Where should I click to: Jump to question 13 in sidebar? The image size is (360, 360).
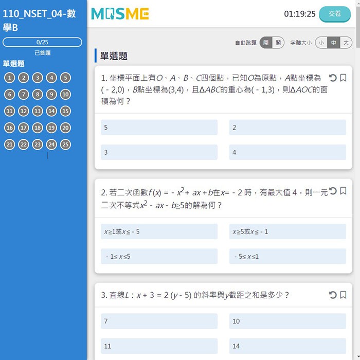coord(38,111)
